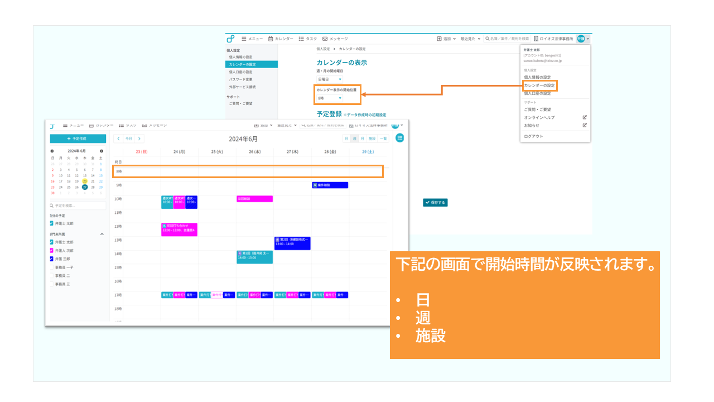
Task: Choose ご質問・ご要望 in the user menu
Action: (537, 109)
